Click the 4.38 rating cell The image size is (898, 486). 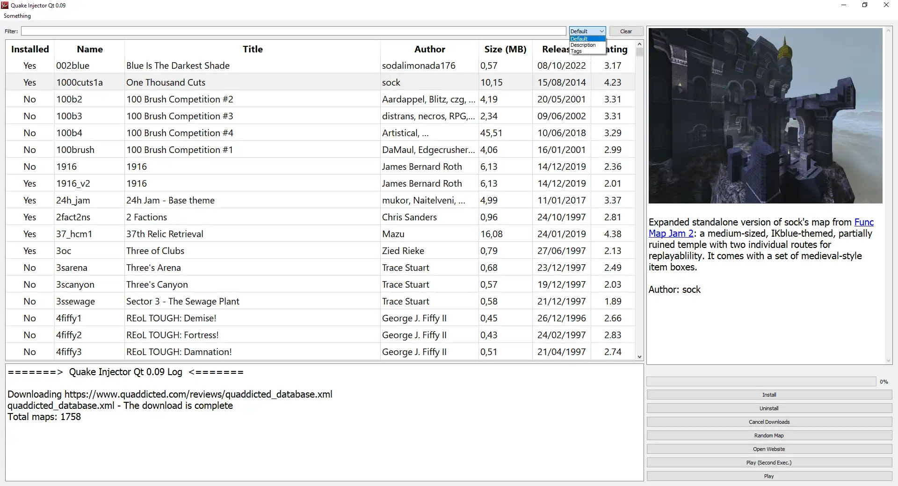(x=613, y=234)
